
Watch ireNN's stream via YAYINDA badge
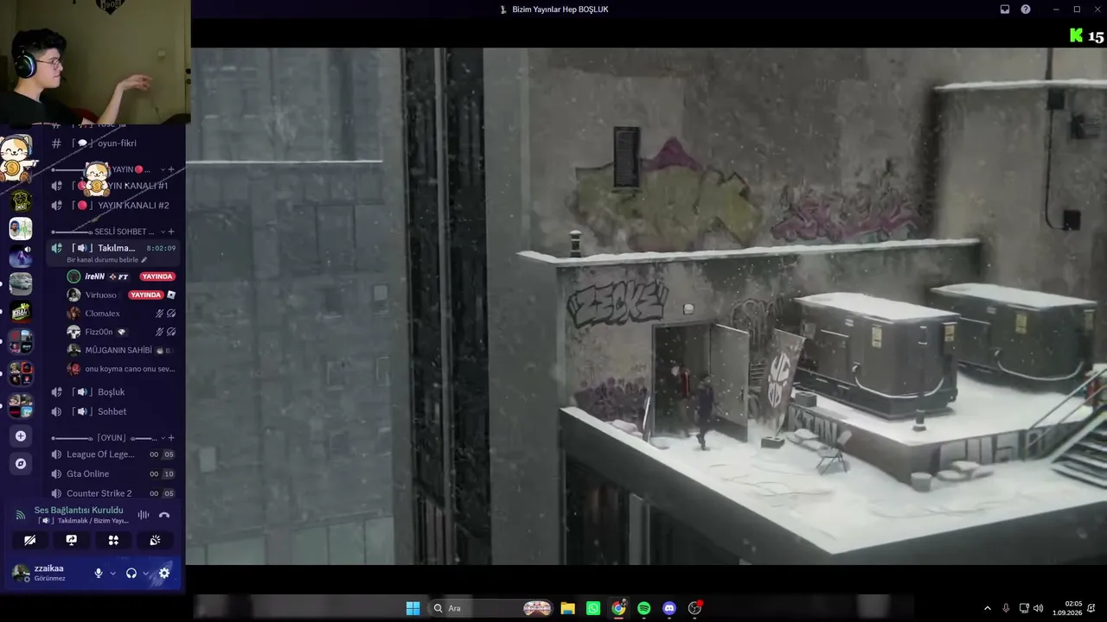point(157,276)
